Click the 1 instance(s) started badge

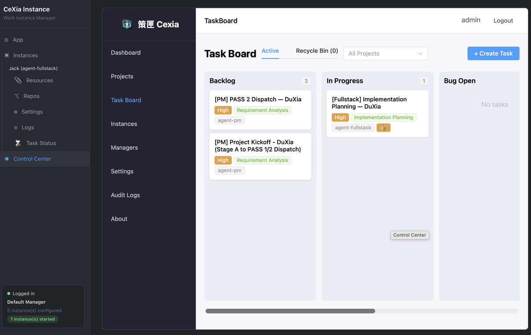tap(33, 319)
